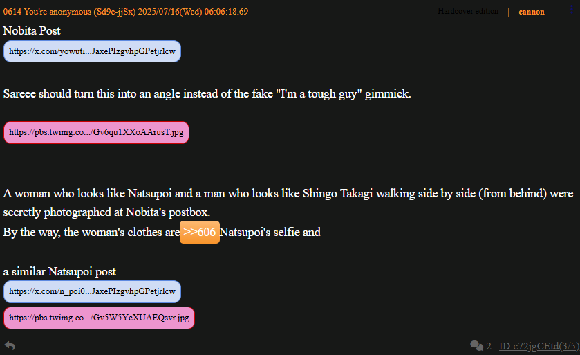This screenshot has width=580, height=355.
Task: Open the Gv6qu1XXoAArusT.jpg image link
Action: (x=96, y=132)
